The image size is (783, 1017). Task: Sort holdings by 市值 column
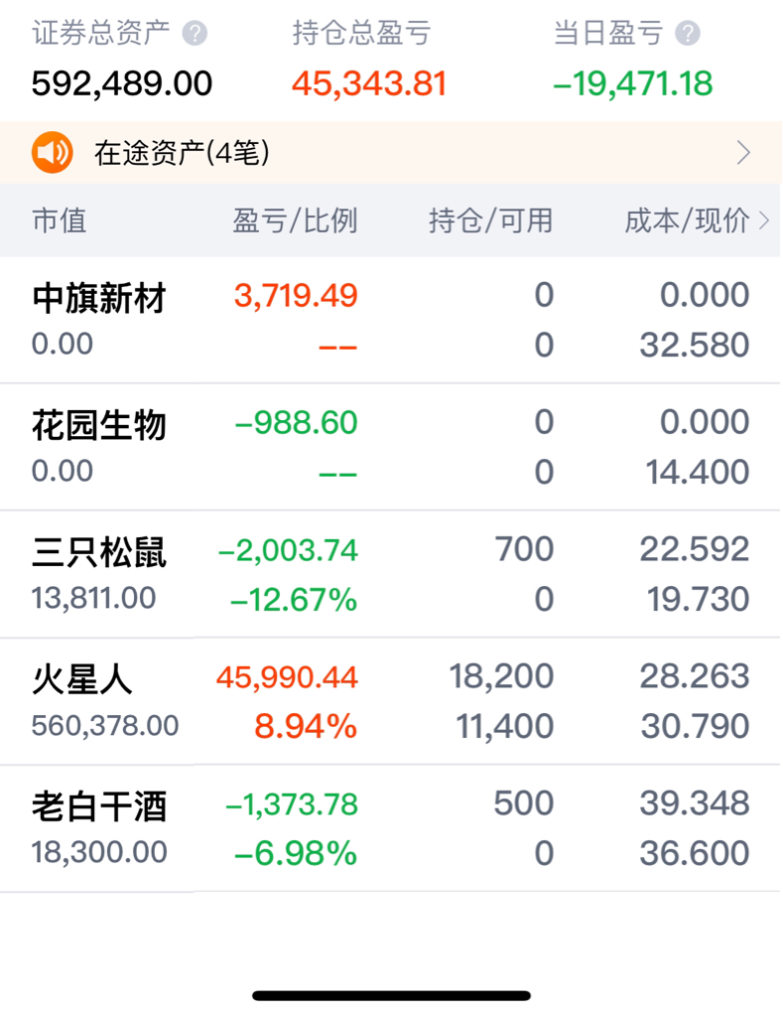60,221
